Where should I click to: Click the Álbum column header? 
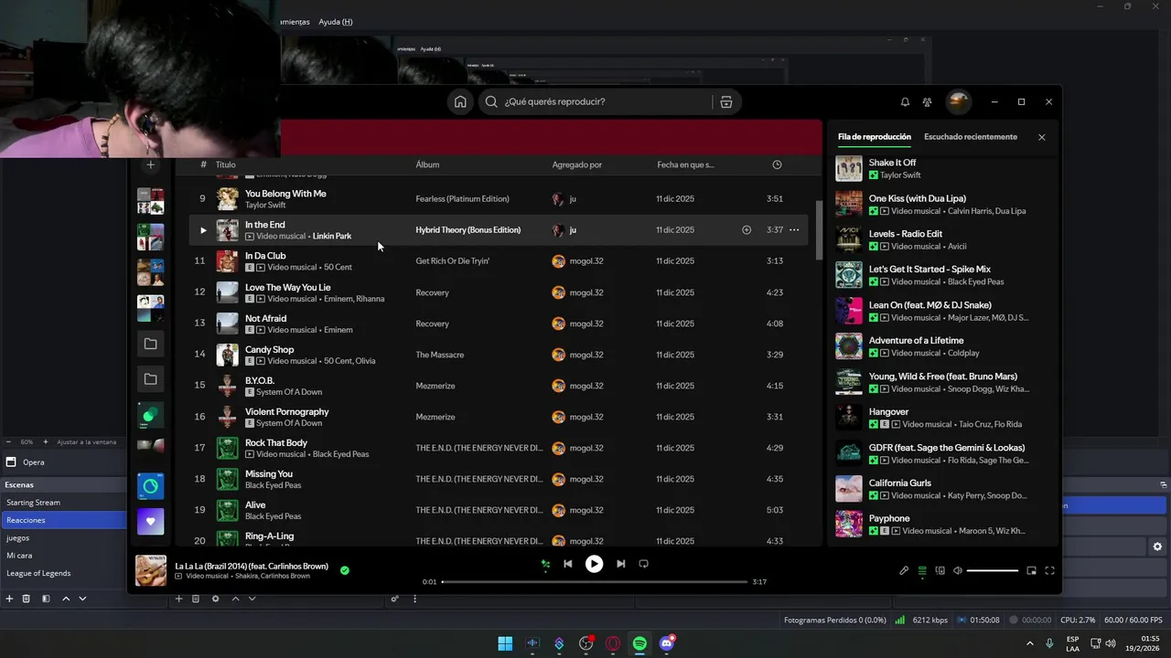coord(427,164)
